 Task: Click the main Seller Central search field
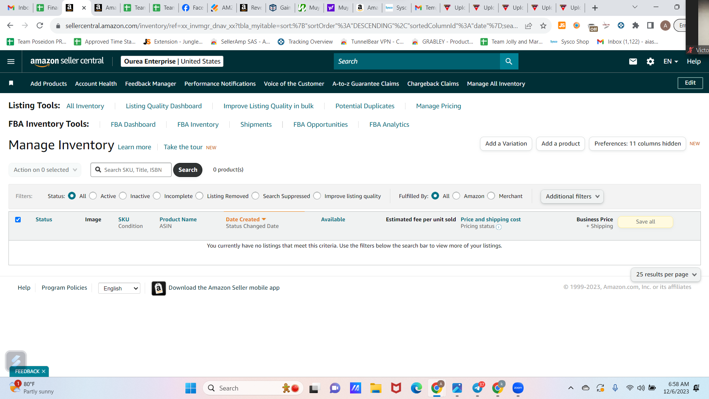(417, 61)
